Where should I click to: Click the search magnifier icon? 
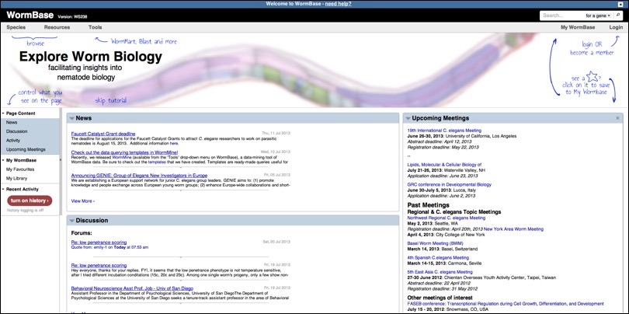619,16
